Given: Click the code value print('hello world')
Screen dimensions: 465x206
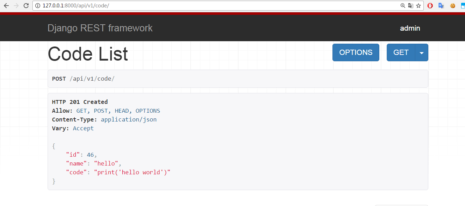Looking at the screenshot, I should coord(132,173).
